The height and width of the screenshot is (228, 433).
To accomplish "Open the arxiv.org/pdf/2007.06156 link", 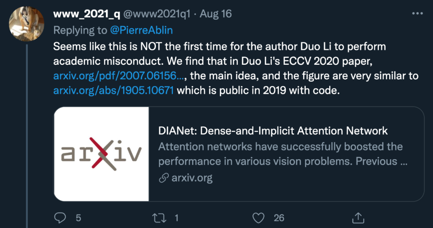I will [x=118, y=76].
